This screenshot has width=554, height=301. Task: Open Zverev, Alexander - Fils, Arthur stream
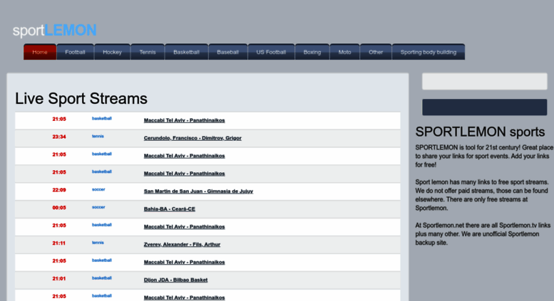tap(182, 244)
